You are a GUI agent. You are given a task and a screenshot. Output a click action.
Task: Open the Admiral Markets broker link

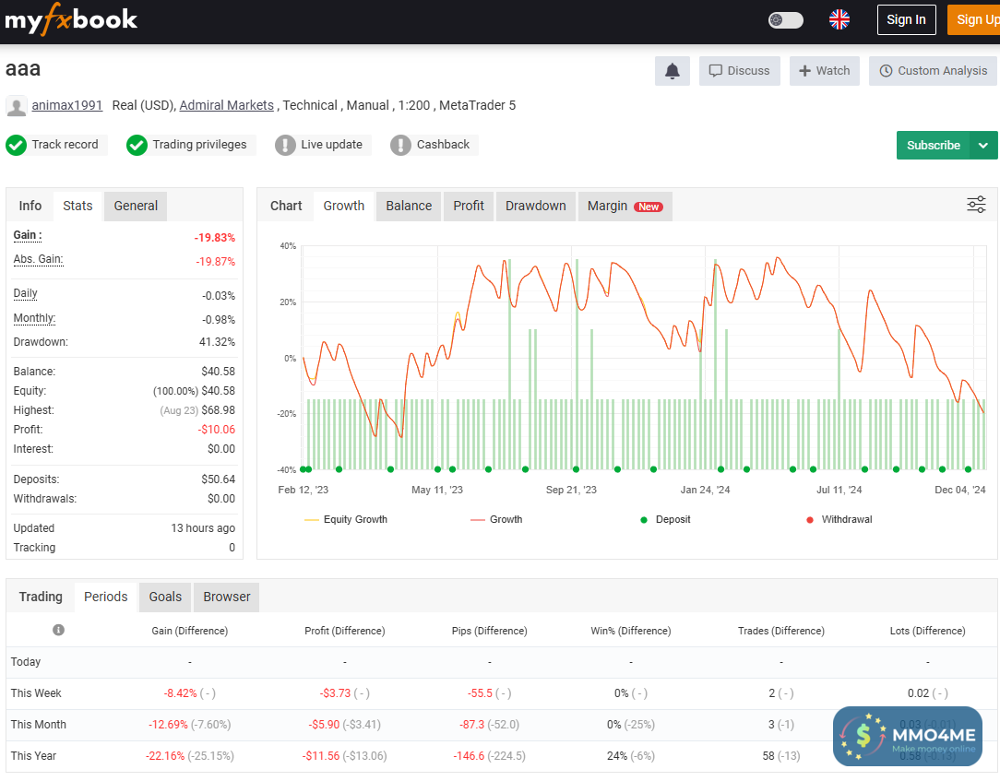click(x=226, y=105)
